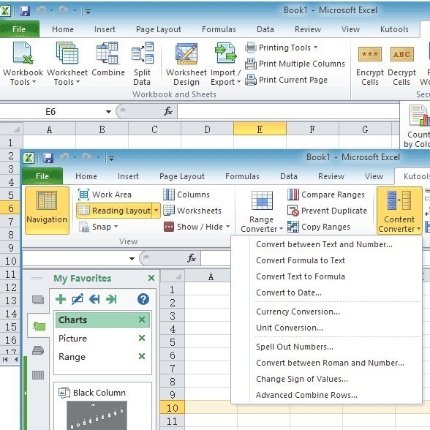
Task: Select Convert between Roman and Number
Action: tap(326, 363)
